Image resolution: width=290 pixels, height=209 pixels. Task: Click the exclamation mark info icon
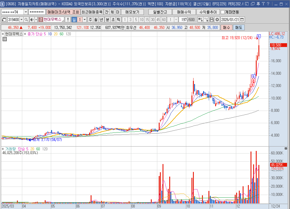68,20
